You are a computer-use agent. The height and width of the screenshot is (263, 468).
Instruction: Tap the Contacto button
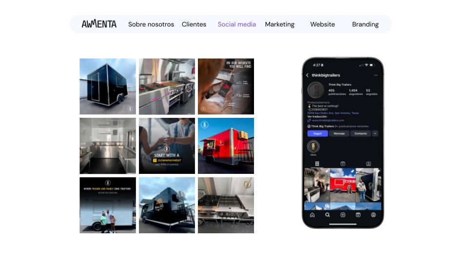[360, 133]
